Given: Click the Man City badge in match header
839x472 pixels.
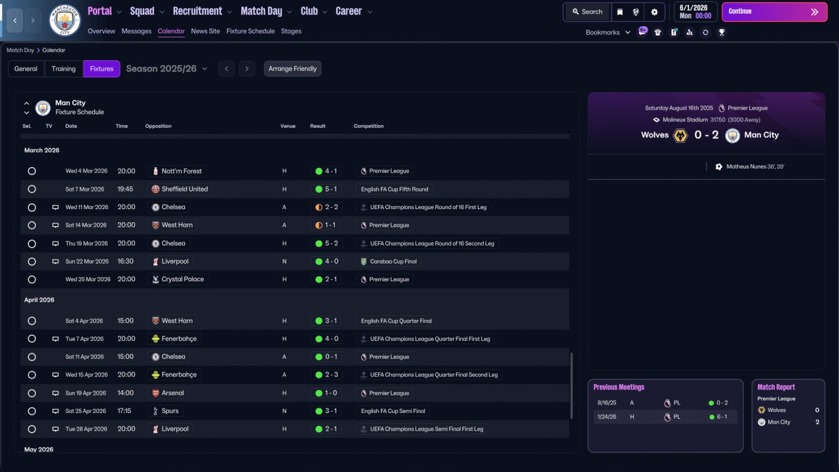Looking at the screenshot, I should 733,135.
